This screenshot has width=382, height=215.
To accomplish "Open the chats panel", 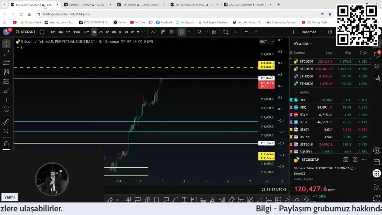I will tap(377, 78).
